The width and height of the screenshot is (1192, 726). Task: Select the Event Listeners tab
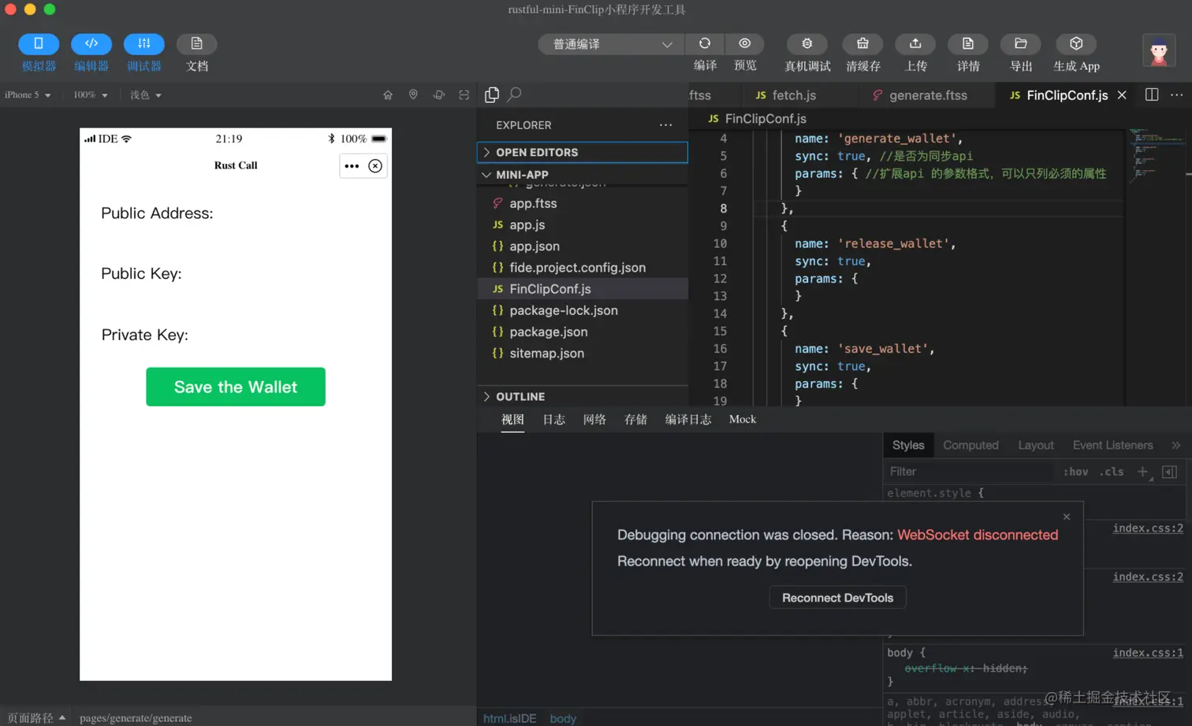click(1112, 446)
